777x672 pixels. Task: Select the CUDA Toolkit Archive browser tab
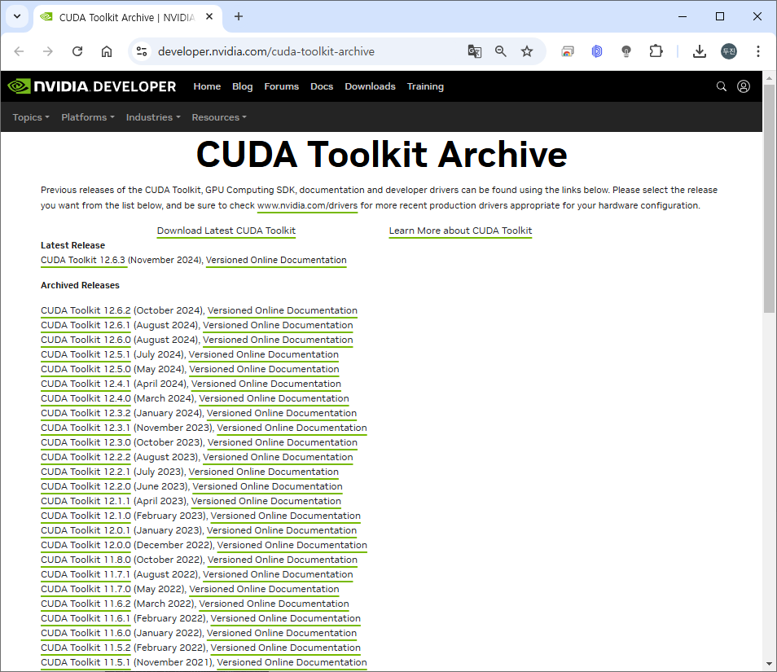[x=128, y=17]
